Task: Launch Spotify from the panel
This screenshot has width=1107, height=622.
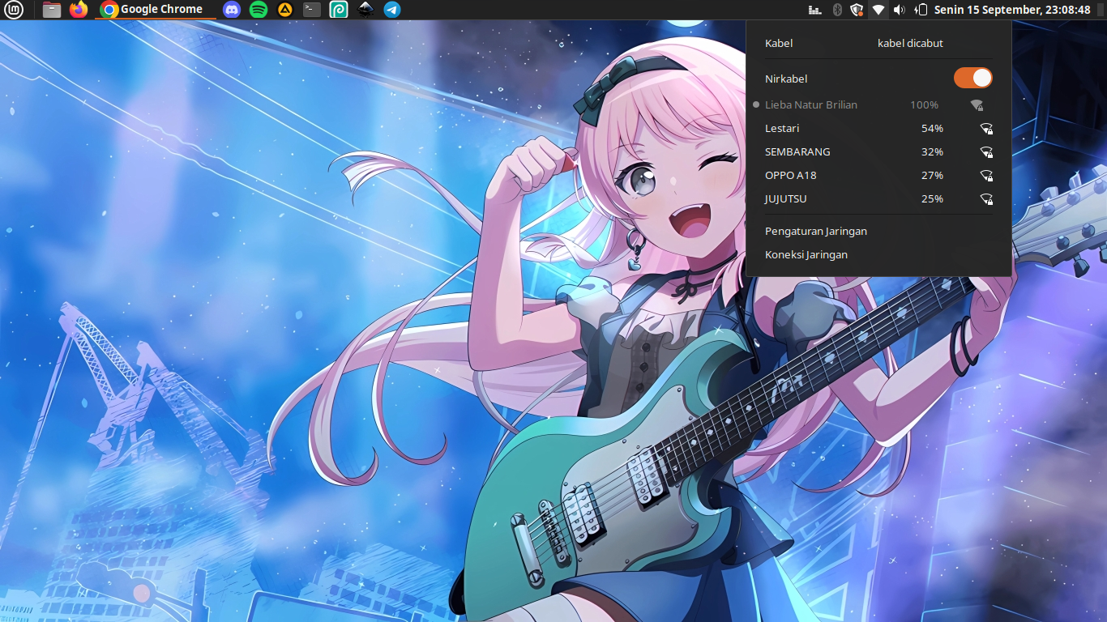Action: [x=259, y=10]
